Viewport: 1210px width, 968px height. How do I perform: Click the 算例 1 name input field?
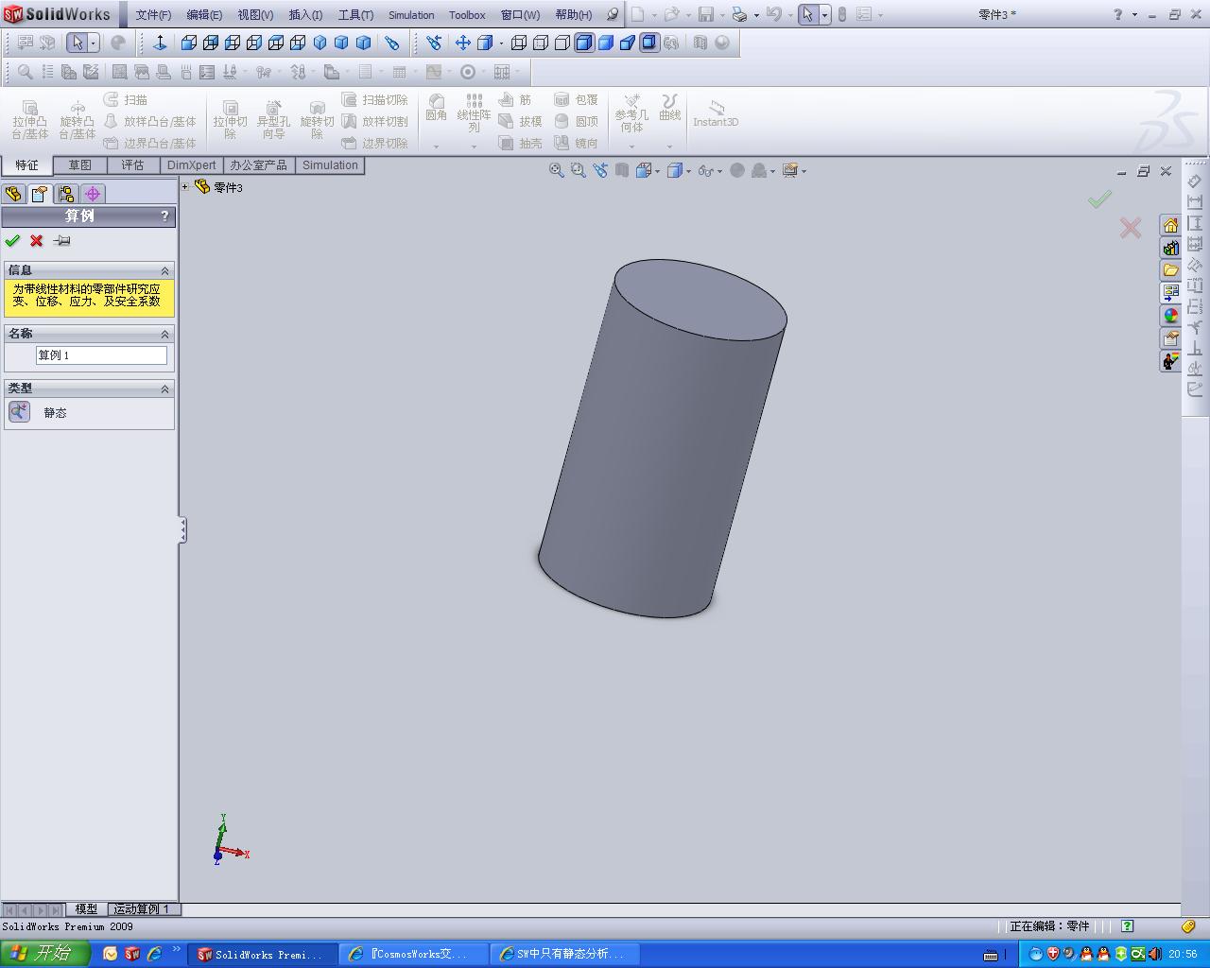(101, 355)
